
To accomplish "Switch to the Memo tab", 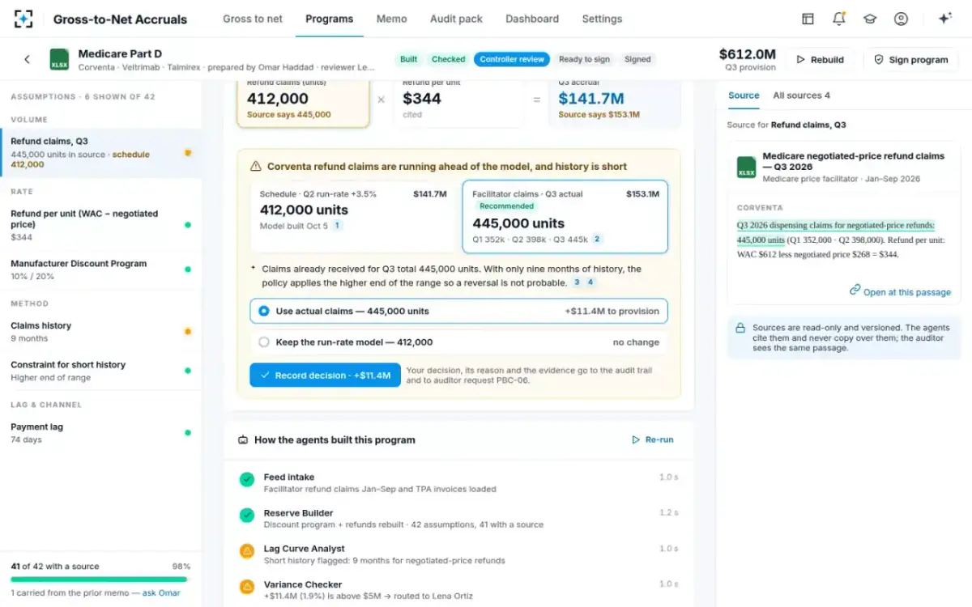I will (392, 19).
